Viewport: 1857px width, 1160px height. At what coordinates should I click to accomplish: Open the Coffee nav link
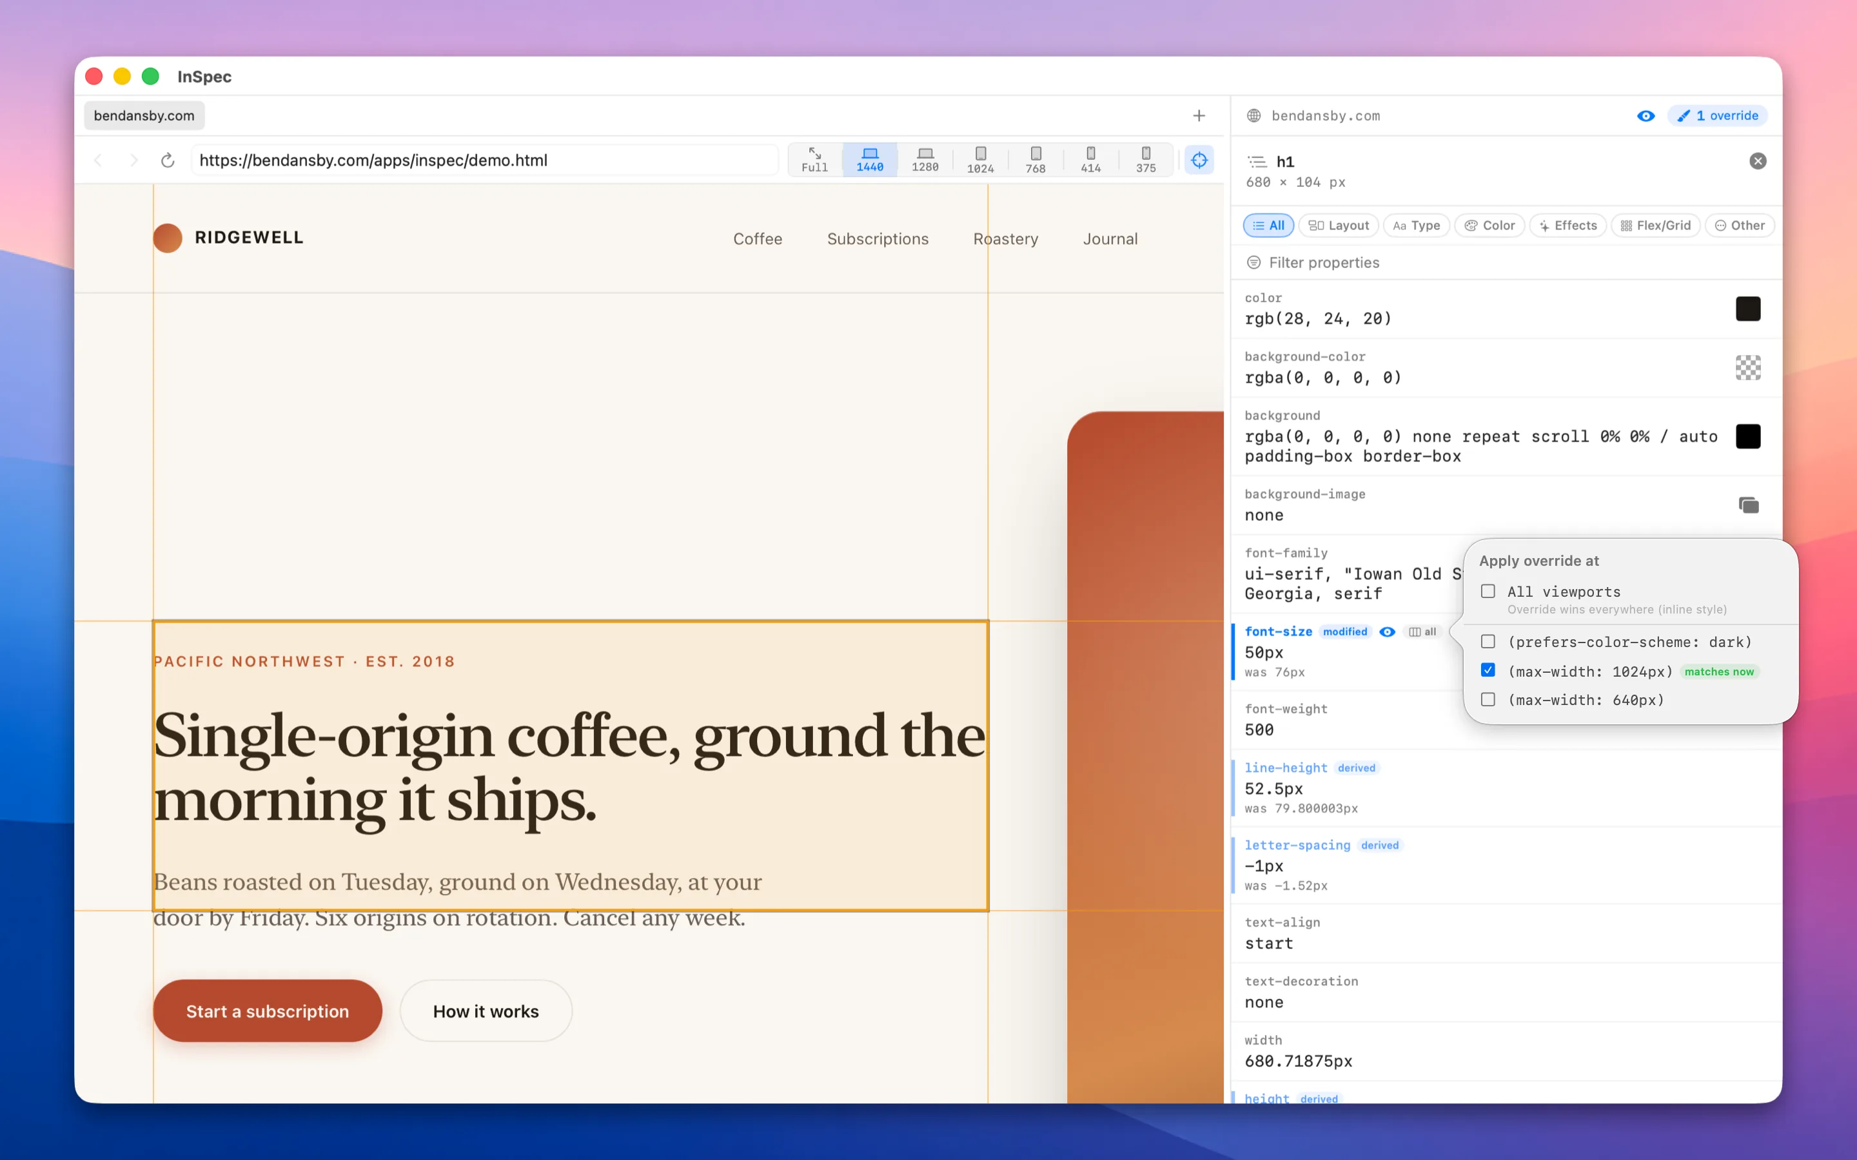pyautogui.click(x=758, y=238)
